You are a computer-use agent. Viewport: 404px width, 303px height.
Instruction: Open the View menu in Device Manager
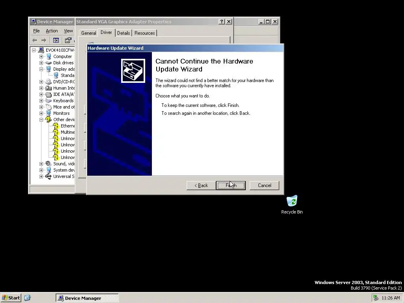[68, 31]
